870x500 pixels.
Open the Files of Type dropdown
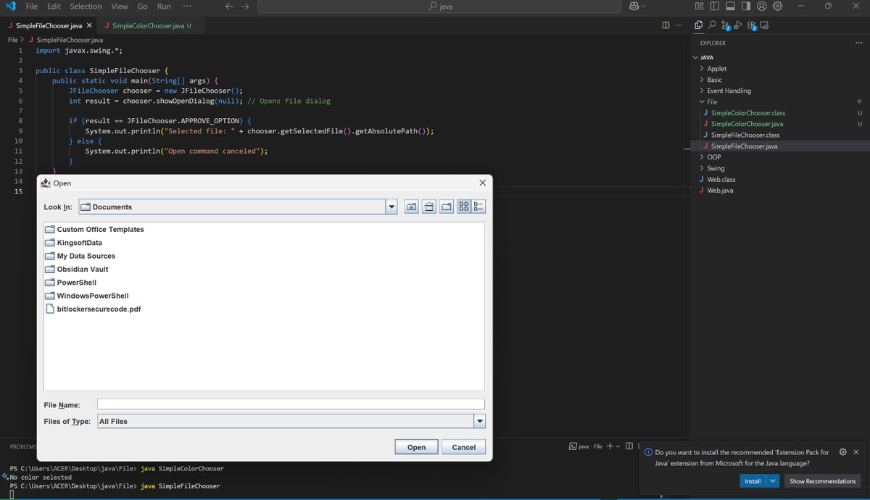tap(479, 421)
